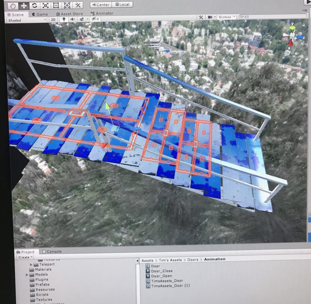Click the red move-handle arrow
311x304 pixels.
pyautogui.click(x=104, y=146)
